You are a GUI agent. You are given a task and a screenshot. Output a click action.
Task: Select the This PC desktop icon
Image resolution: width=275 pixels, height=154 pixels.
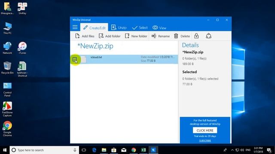pos(7,28)
